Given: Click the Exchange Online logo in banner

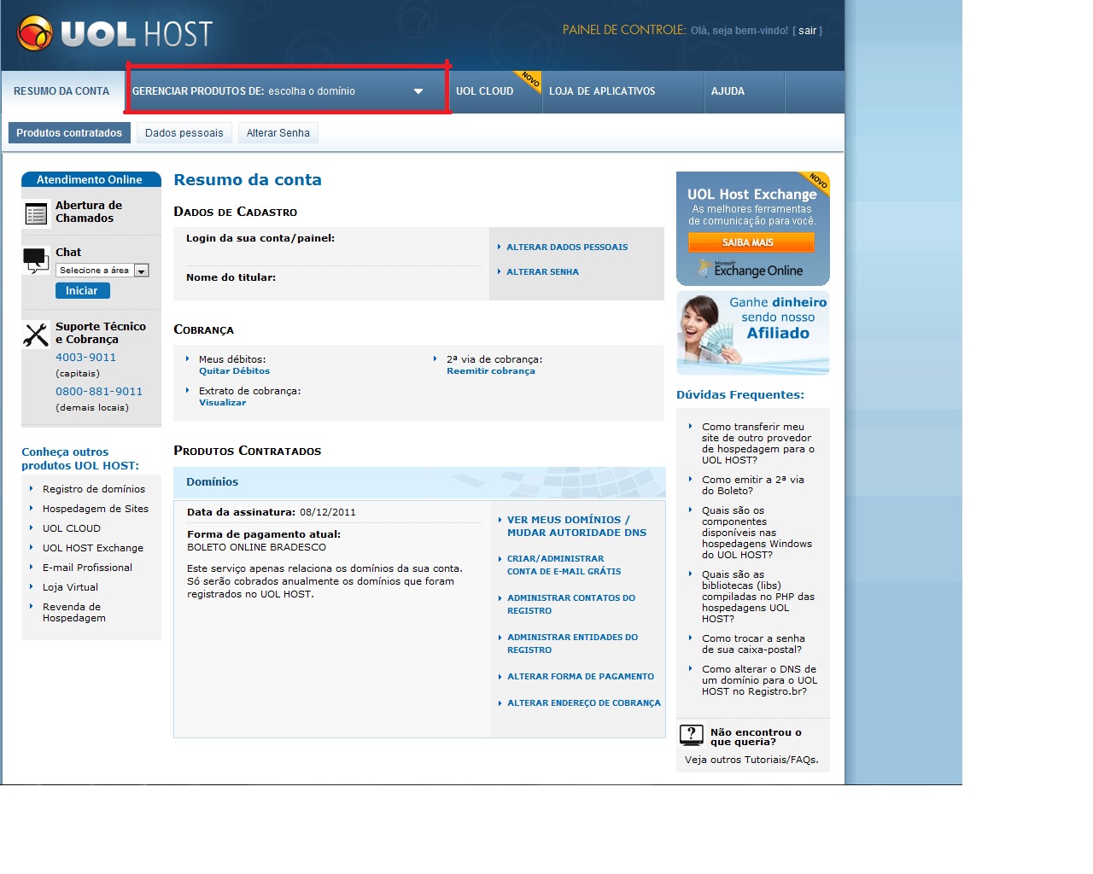Looking at the screenshot, I should [751, 270].
